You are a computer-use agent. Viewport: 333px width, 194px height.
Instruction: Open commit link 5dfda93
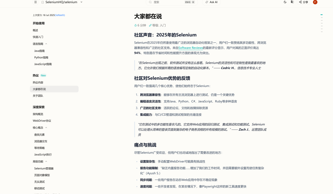pos(60,15)
